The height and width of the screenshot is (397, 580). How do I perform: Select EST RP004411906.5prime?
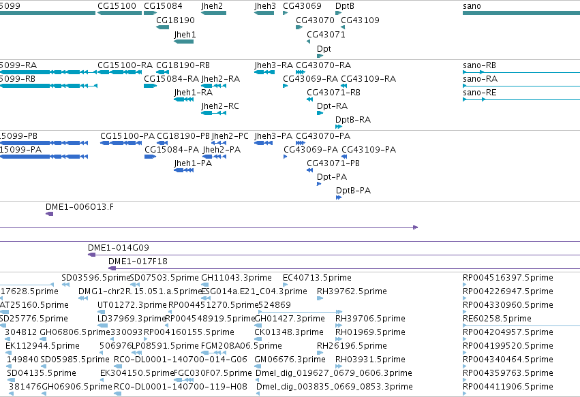coord(465,394)
